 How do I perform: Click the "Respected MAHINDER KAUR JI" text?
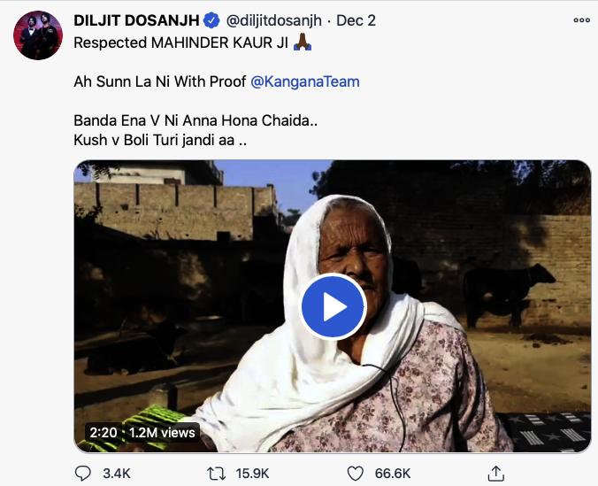pos(180,42)
